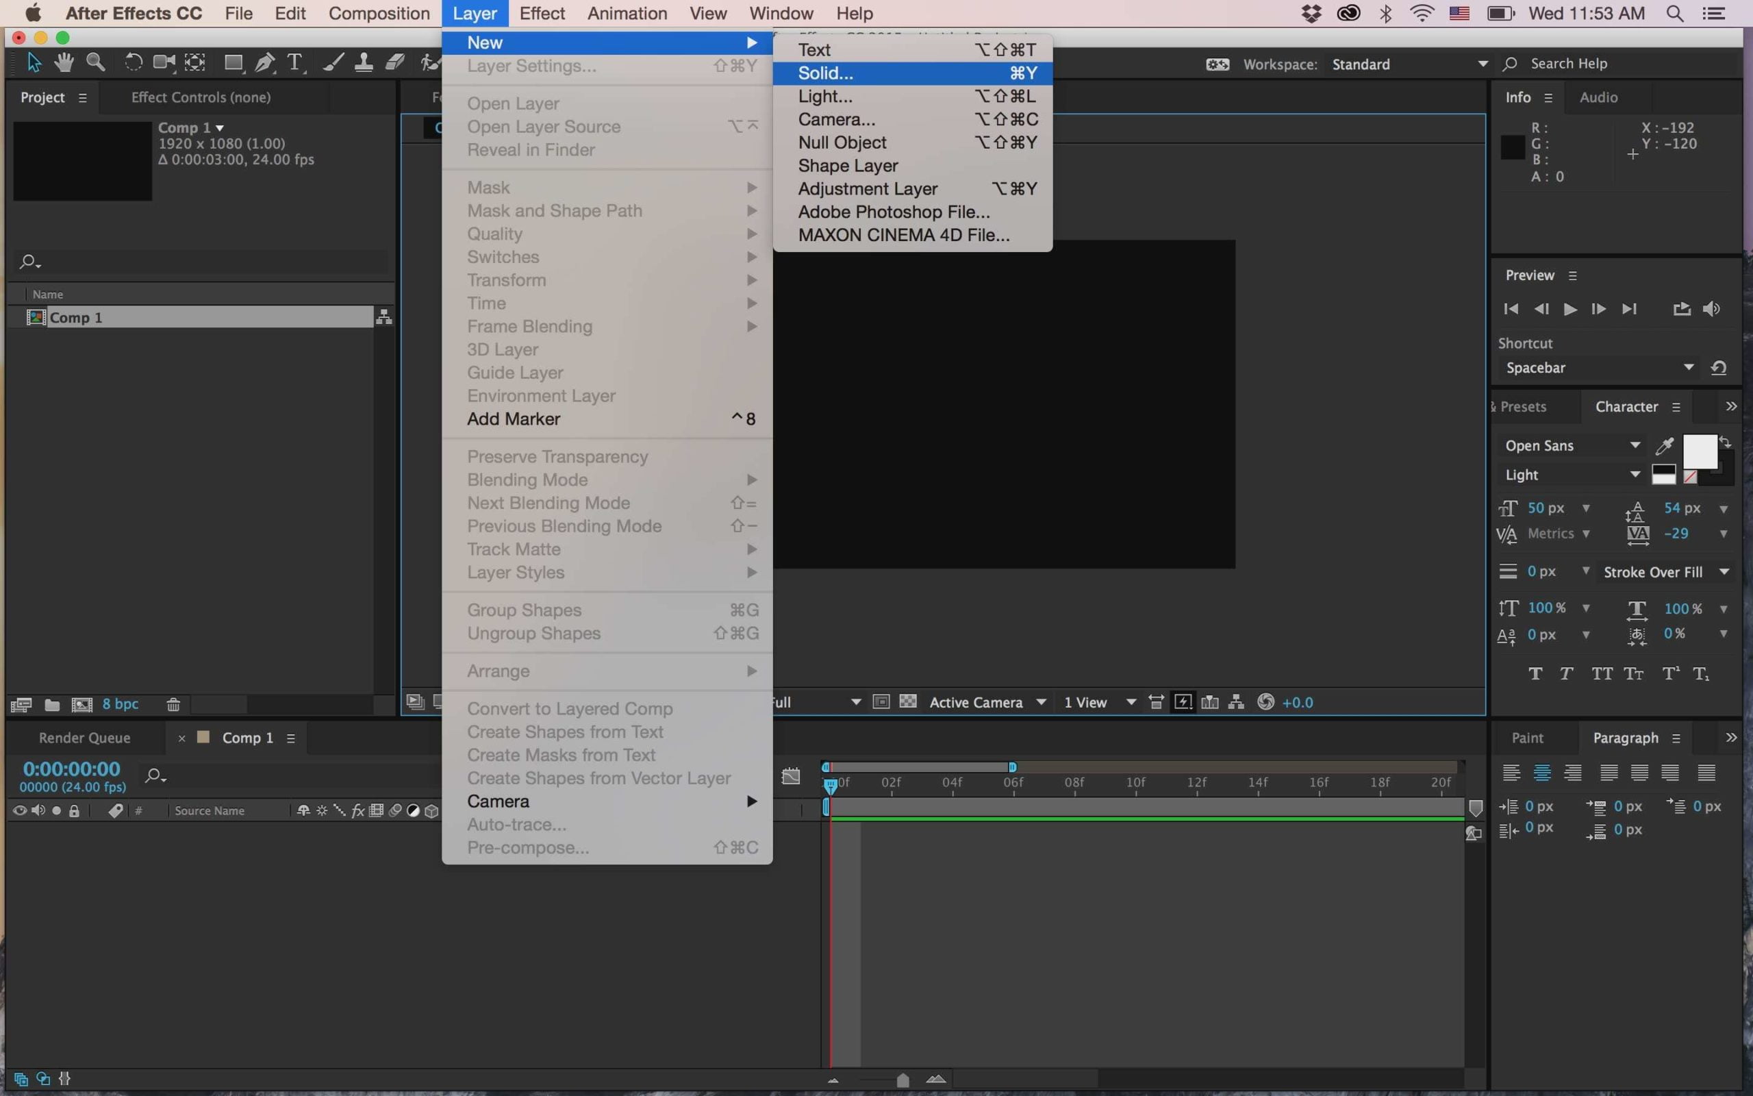Delete selected project item with trash icon
This screenshot has width=1753, height=1096.
(173, 705)
